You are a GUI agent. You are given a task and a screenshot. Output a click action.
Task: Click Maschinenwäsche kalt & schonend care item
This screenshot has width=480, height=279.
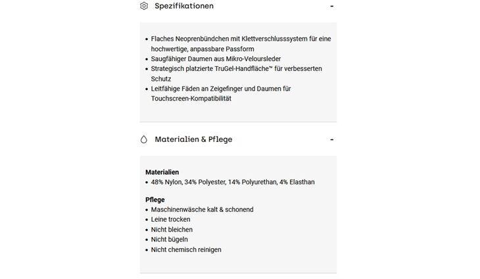click(202, 209)
